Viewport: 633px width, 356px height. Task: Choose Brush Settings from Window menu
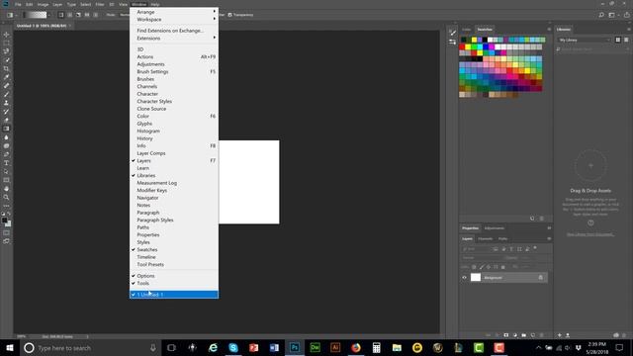tap(174, 72)
